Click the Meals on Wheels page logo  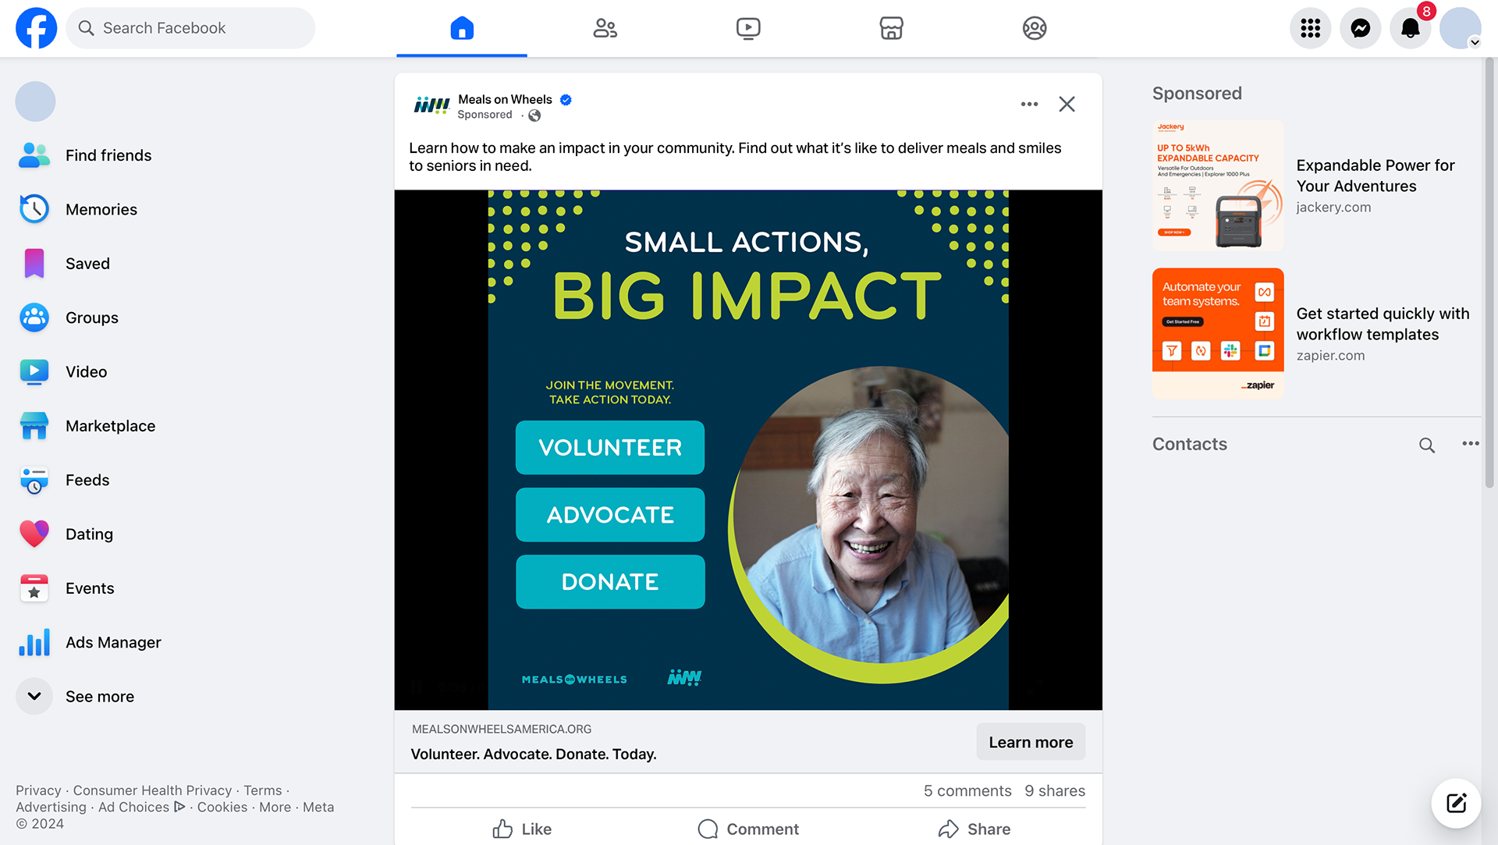431,105
